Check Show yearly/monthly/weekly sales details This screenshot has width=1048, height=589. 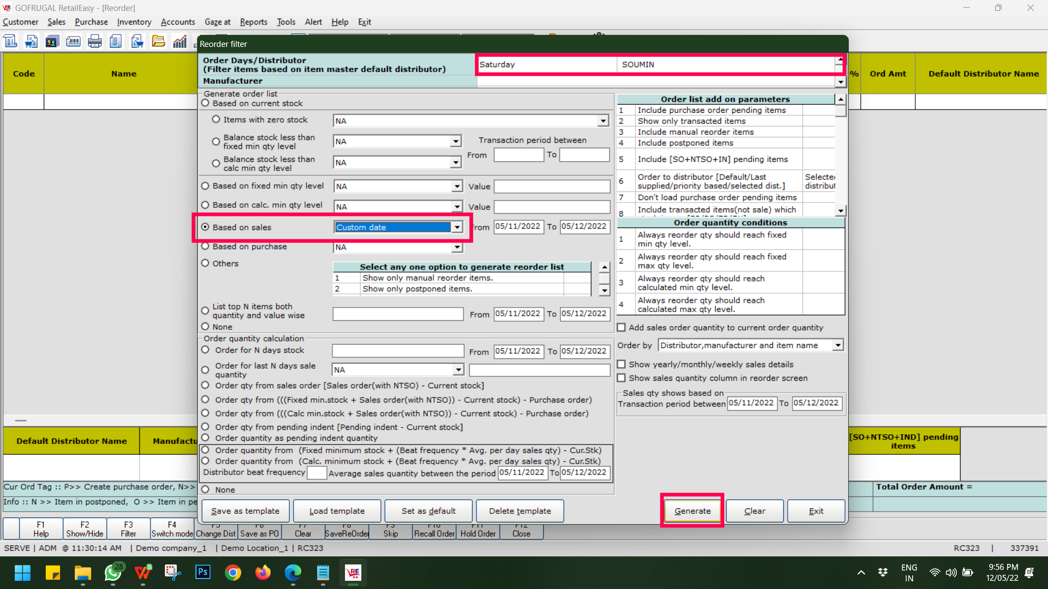[x=621, y=364]
